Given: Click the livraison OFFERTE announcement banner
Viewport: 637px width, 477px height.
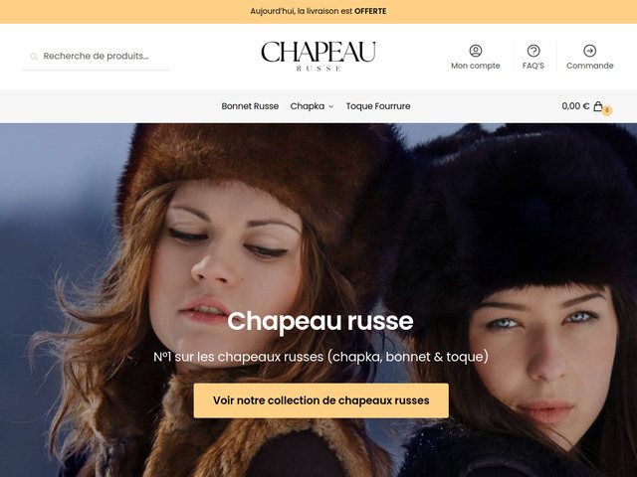Looking at the screenshot, I should pyautogui.click(x=318, y=11).
